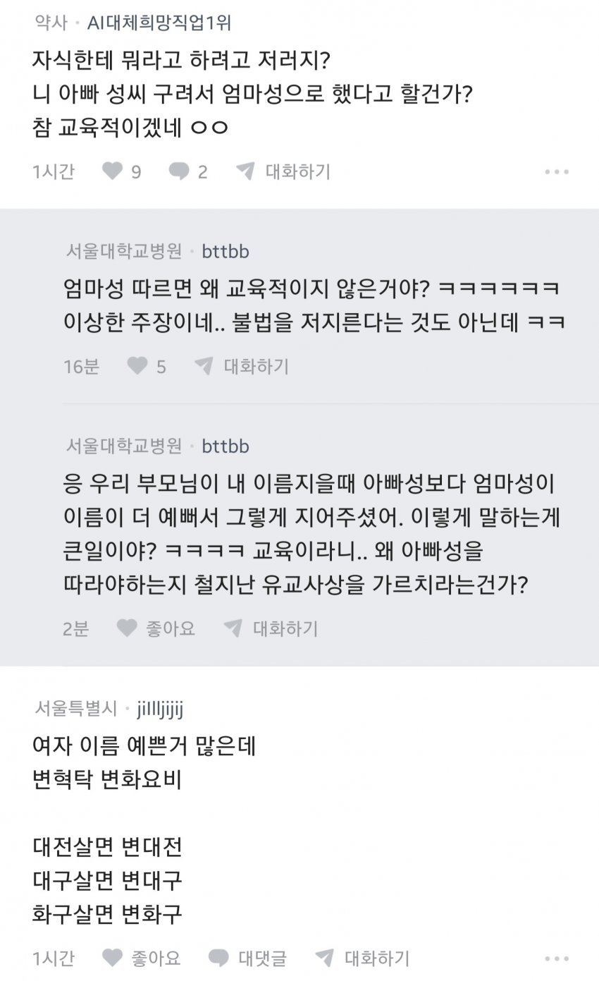Click 대댓글 reply link on bottom comment
Image resolution: width=599 pixels, height=981 pixels.
(262, 958)
